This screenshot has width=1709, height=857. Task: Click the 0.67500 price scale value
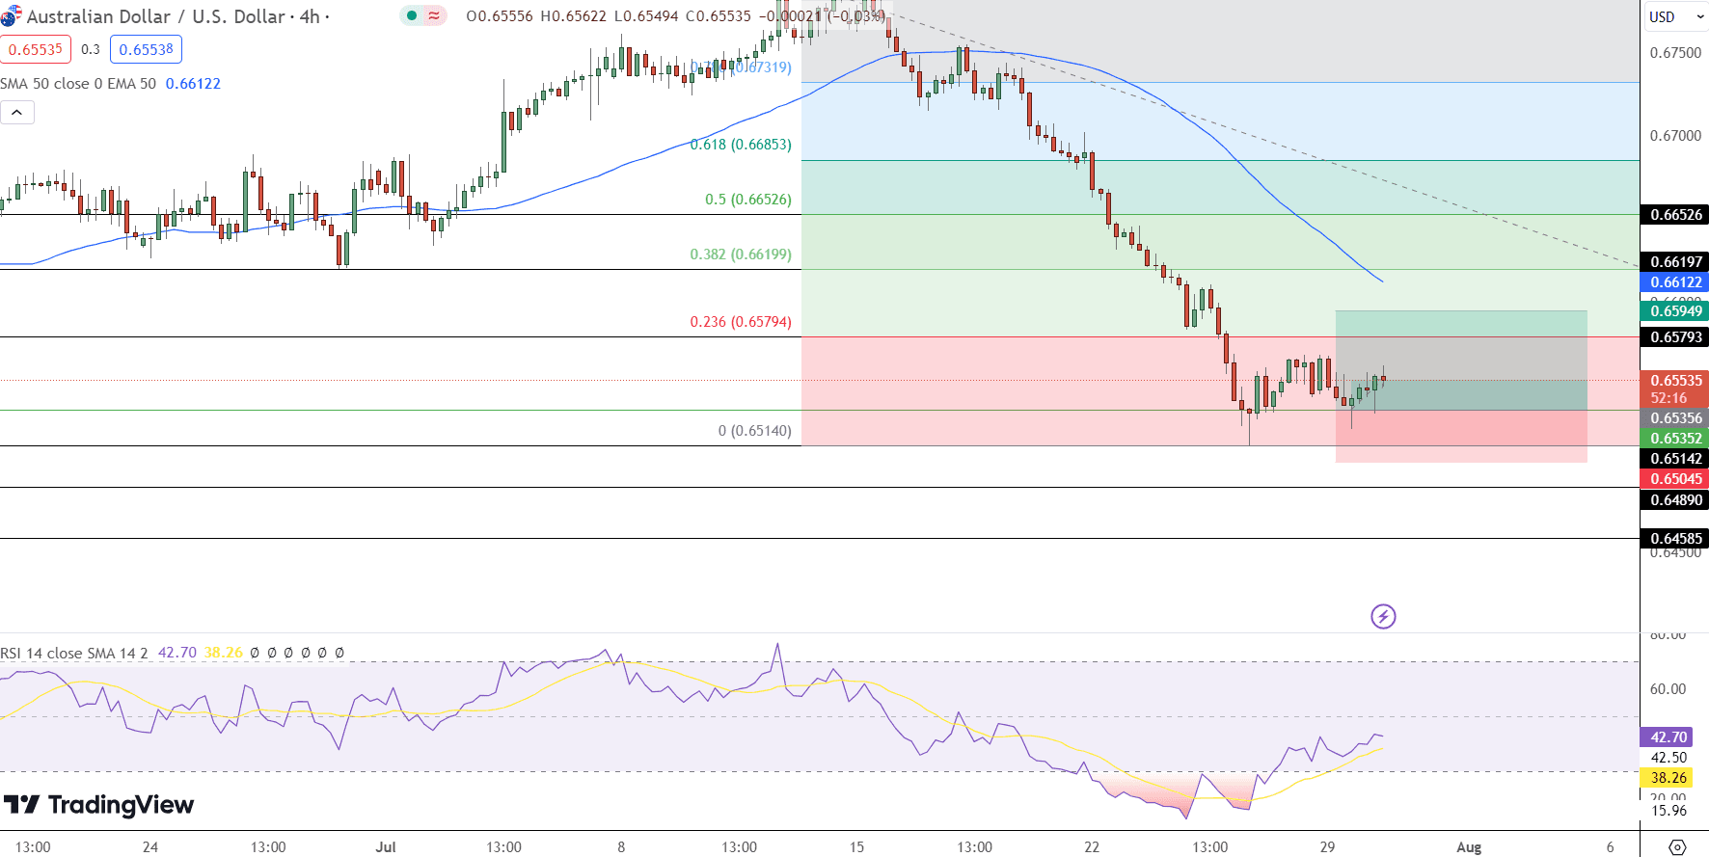click(1675, 53)
